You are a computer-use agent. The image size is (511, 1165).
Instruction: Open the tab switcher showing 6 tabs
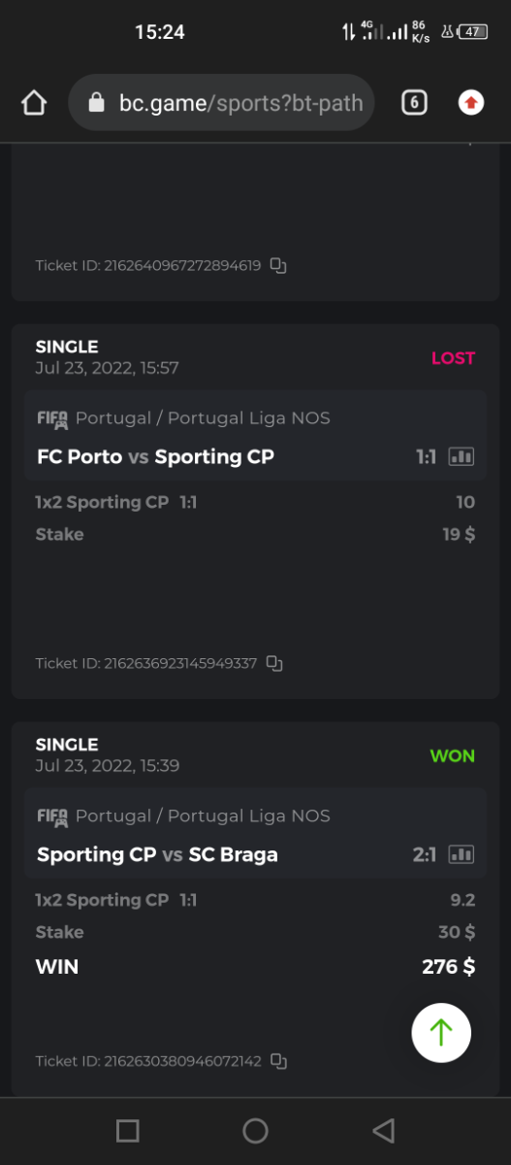tap(414, 103)
